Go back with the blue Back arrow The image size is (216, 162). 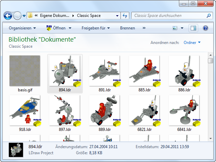8,16
